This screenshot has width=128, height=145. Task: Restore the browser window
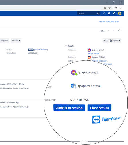113,2
